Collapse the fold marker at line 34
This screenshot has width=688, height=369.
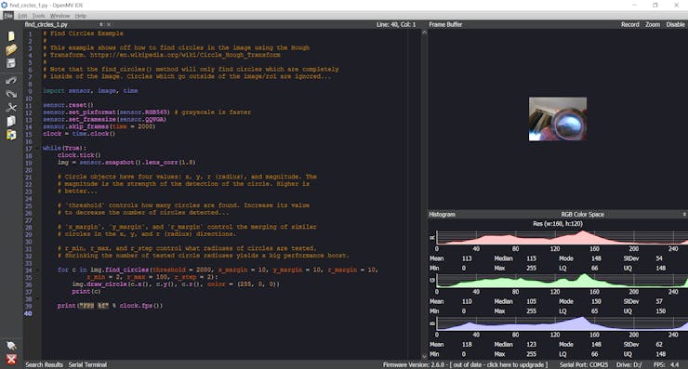click(37, 270)
